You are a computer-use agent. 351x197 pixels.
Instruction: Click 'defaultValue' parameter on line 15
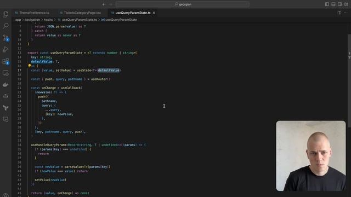(42, 61)
